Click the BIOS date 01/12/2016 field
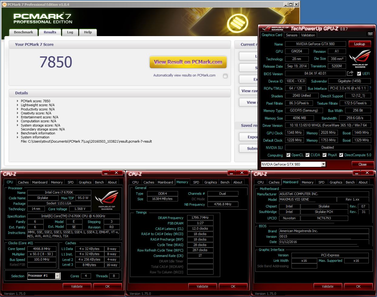 click(x=324, y=242)
